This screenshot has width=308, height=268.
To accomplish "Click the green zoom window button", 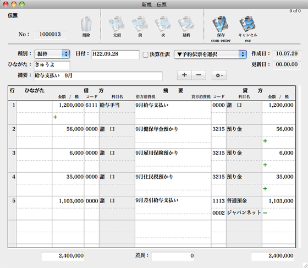I will click(x=22, y=4).
